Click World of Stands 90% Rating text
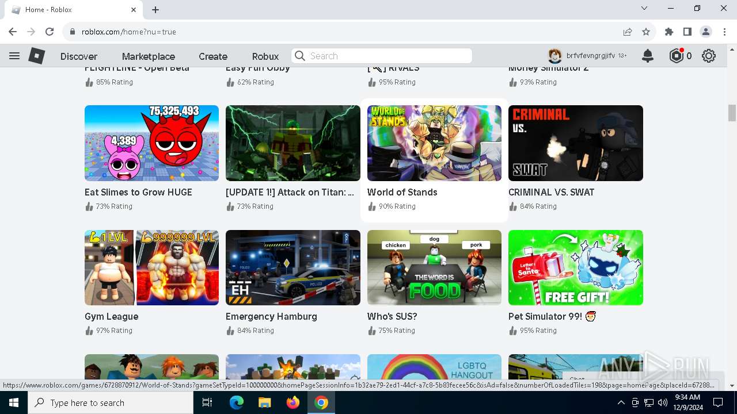The width and height of the screenshot is (737, 414). tap(397, 206)
